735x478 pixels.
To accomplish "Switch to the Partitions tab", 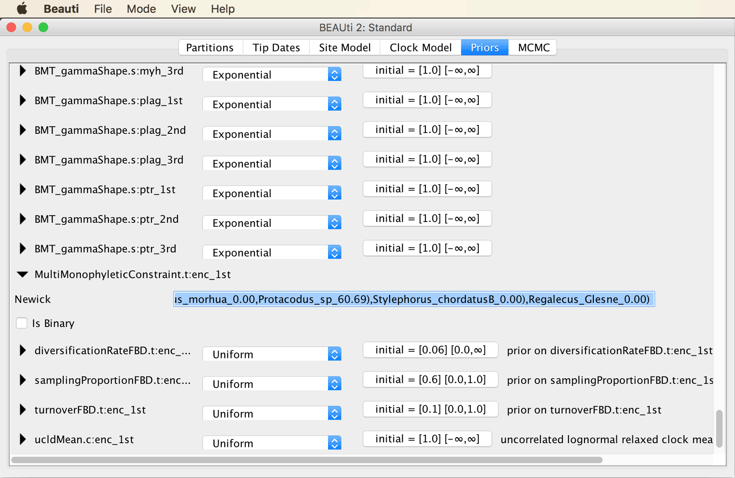I will click(210, 47).
